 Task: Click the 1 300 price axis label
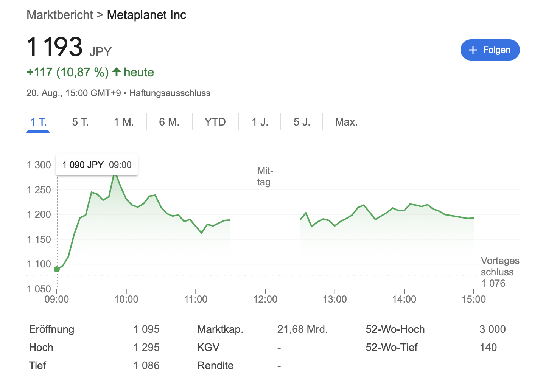pyautogui.click(x=39, y=165)
